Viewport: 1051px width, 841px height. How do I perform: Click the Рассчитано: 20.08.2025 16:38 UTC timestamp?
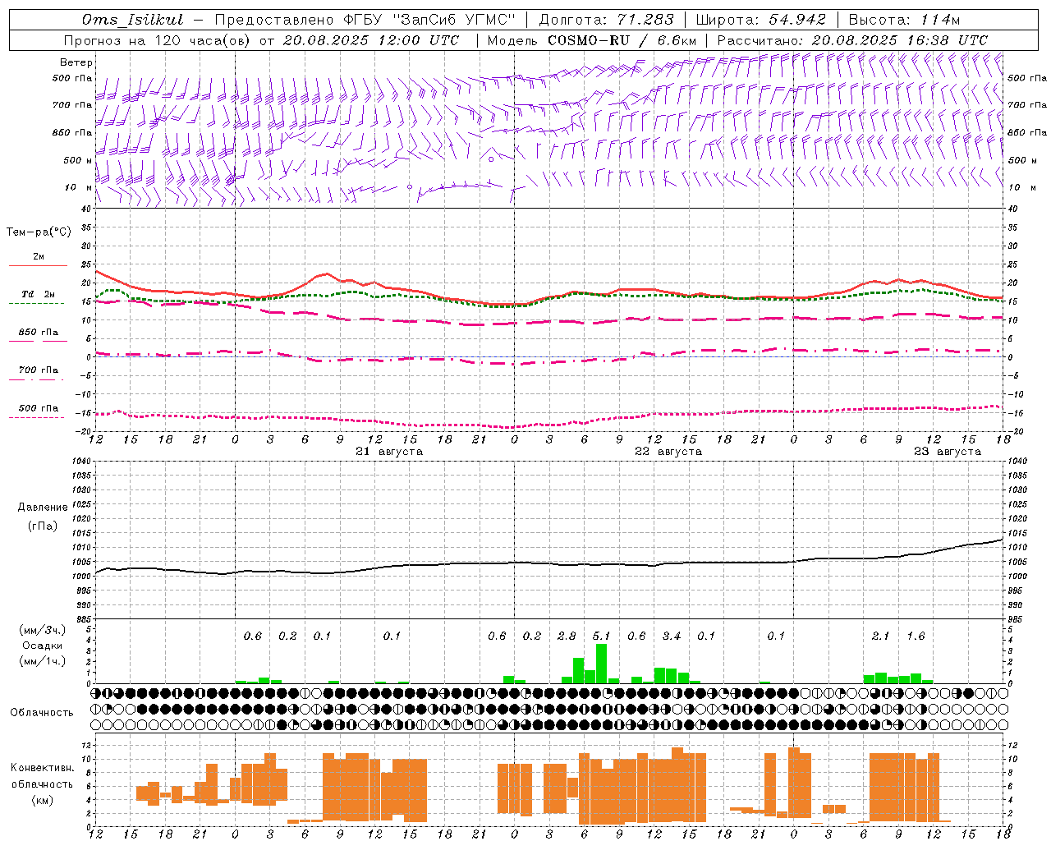point(852,40)
